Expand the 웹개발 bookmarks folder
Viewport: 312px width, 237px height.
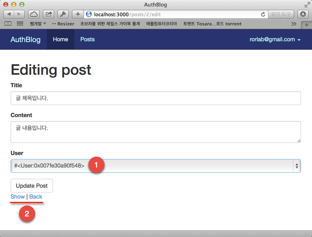pyautogui.click(x=38, y=24)
